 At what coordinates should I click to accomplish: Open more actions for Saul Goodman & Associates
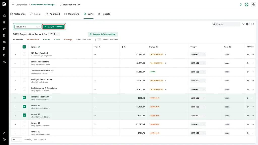tap(253, 89)
